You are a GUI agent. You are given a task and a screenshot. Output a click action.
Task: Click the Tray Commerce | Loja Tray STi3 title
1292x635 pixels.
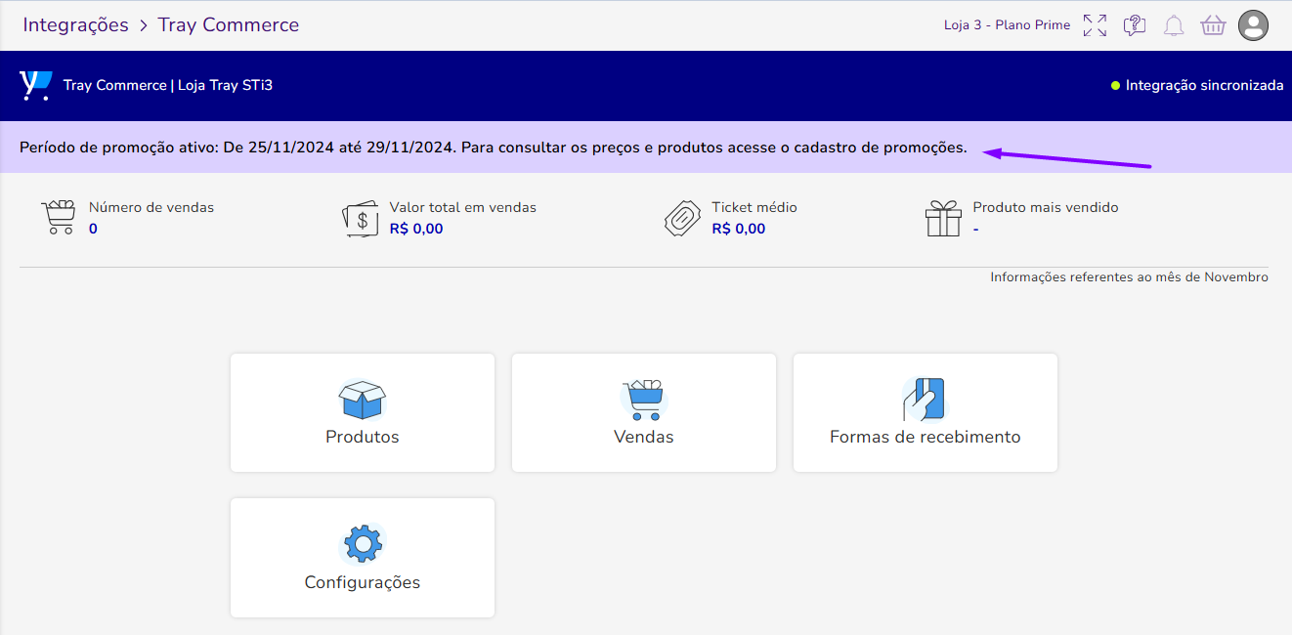tap(168, 86)
